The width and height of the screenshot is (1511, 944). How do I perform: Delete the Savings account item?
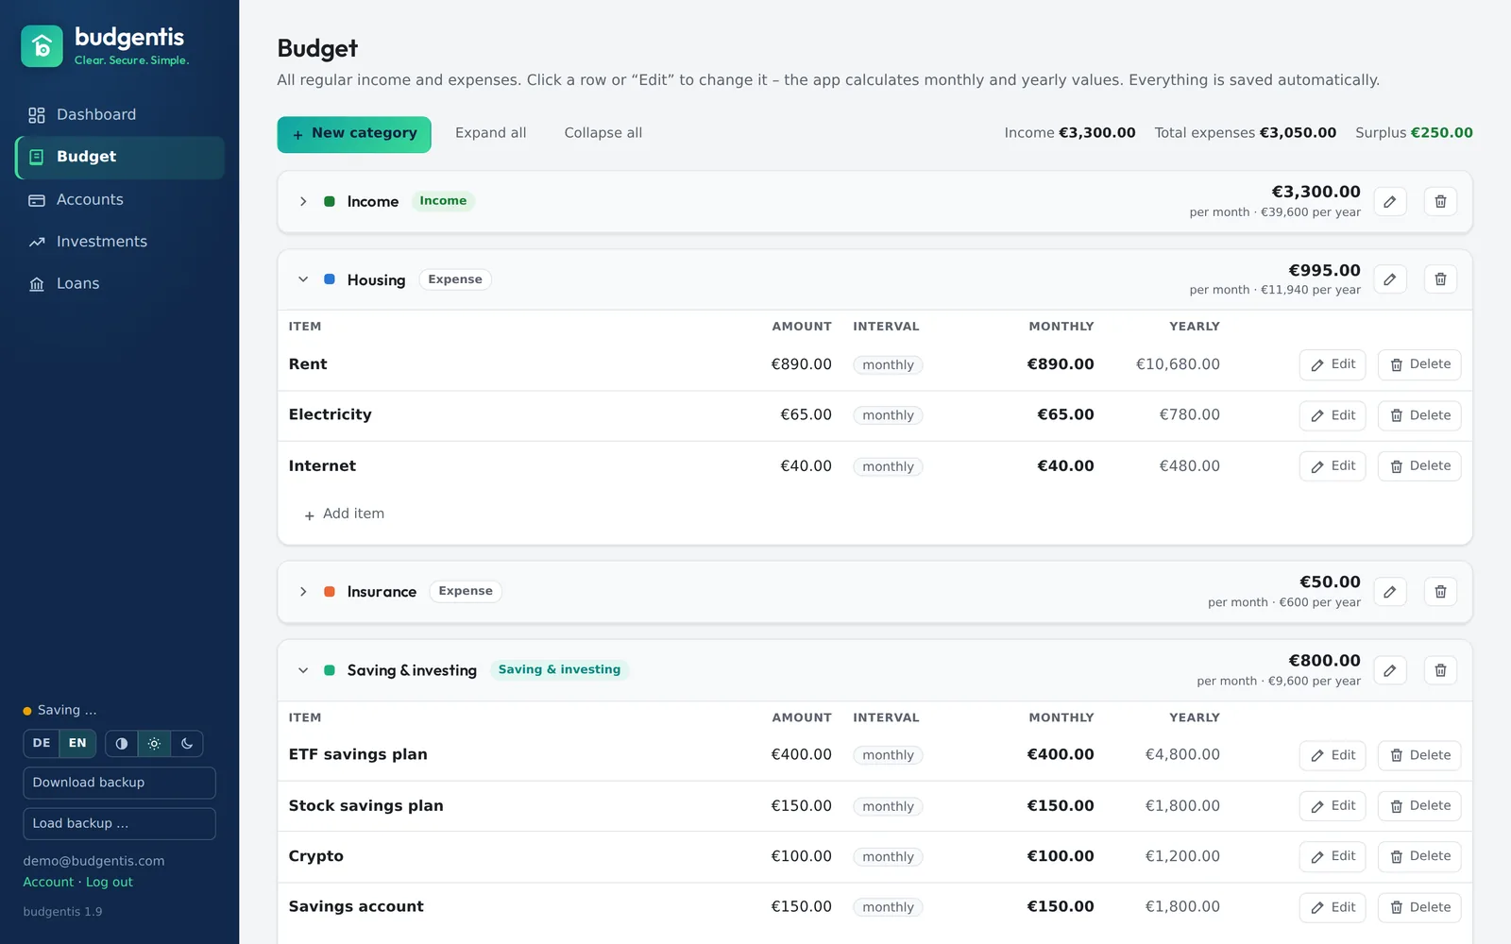[x=1419, y=907]
